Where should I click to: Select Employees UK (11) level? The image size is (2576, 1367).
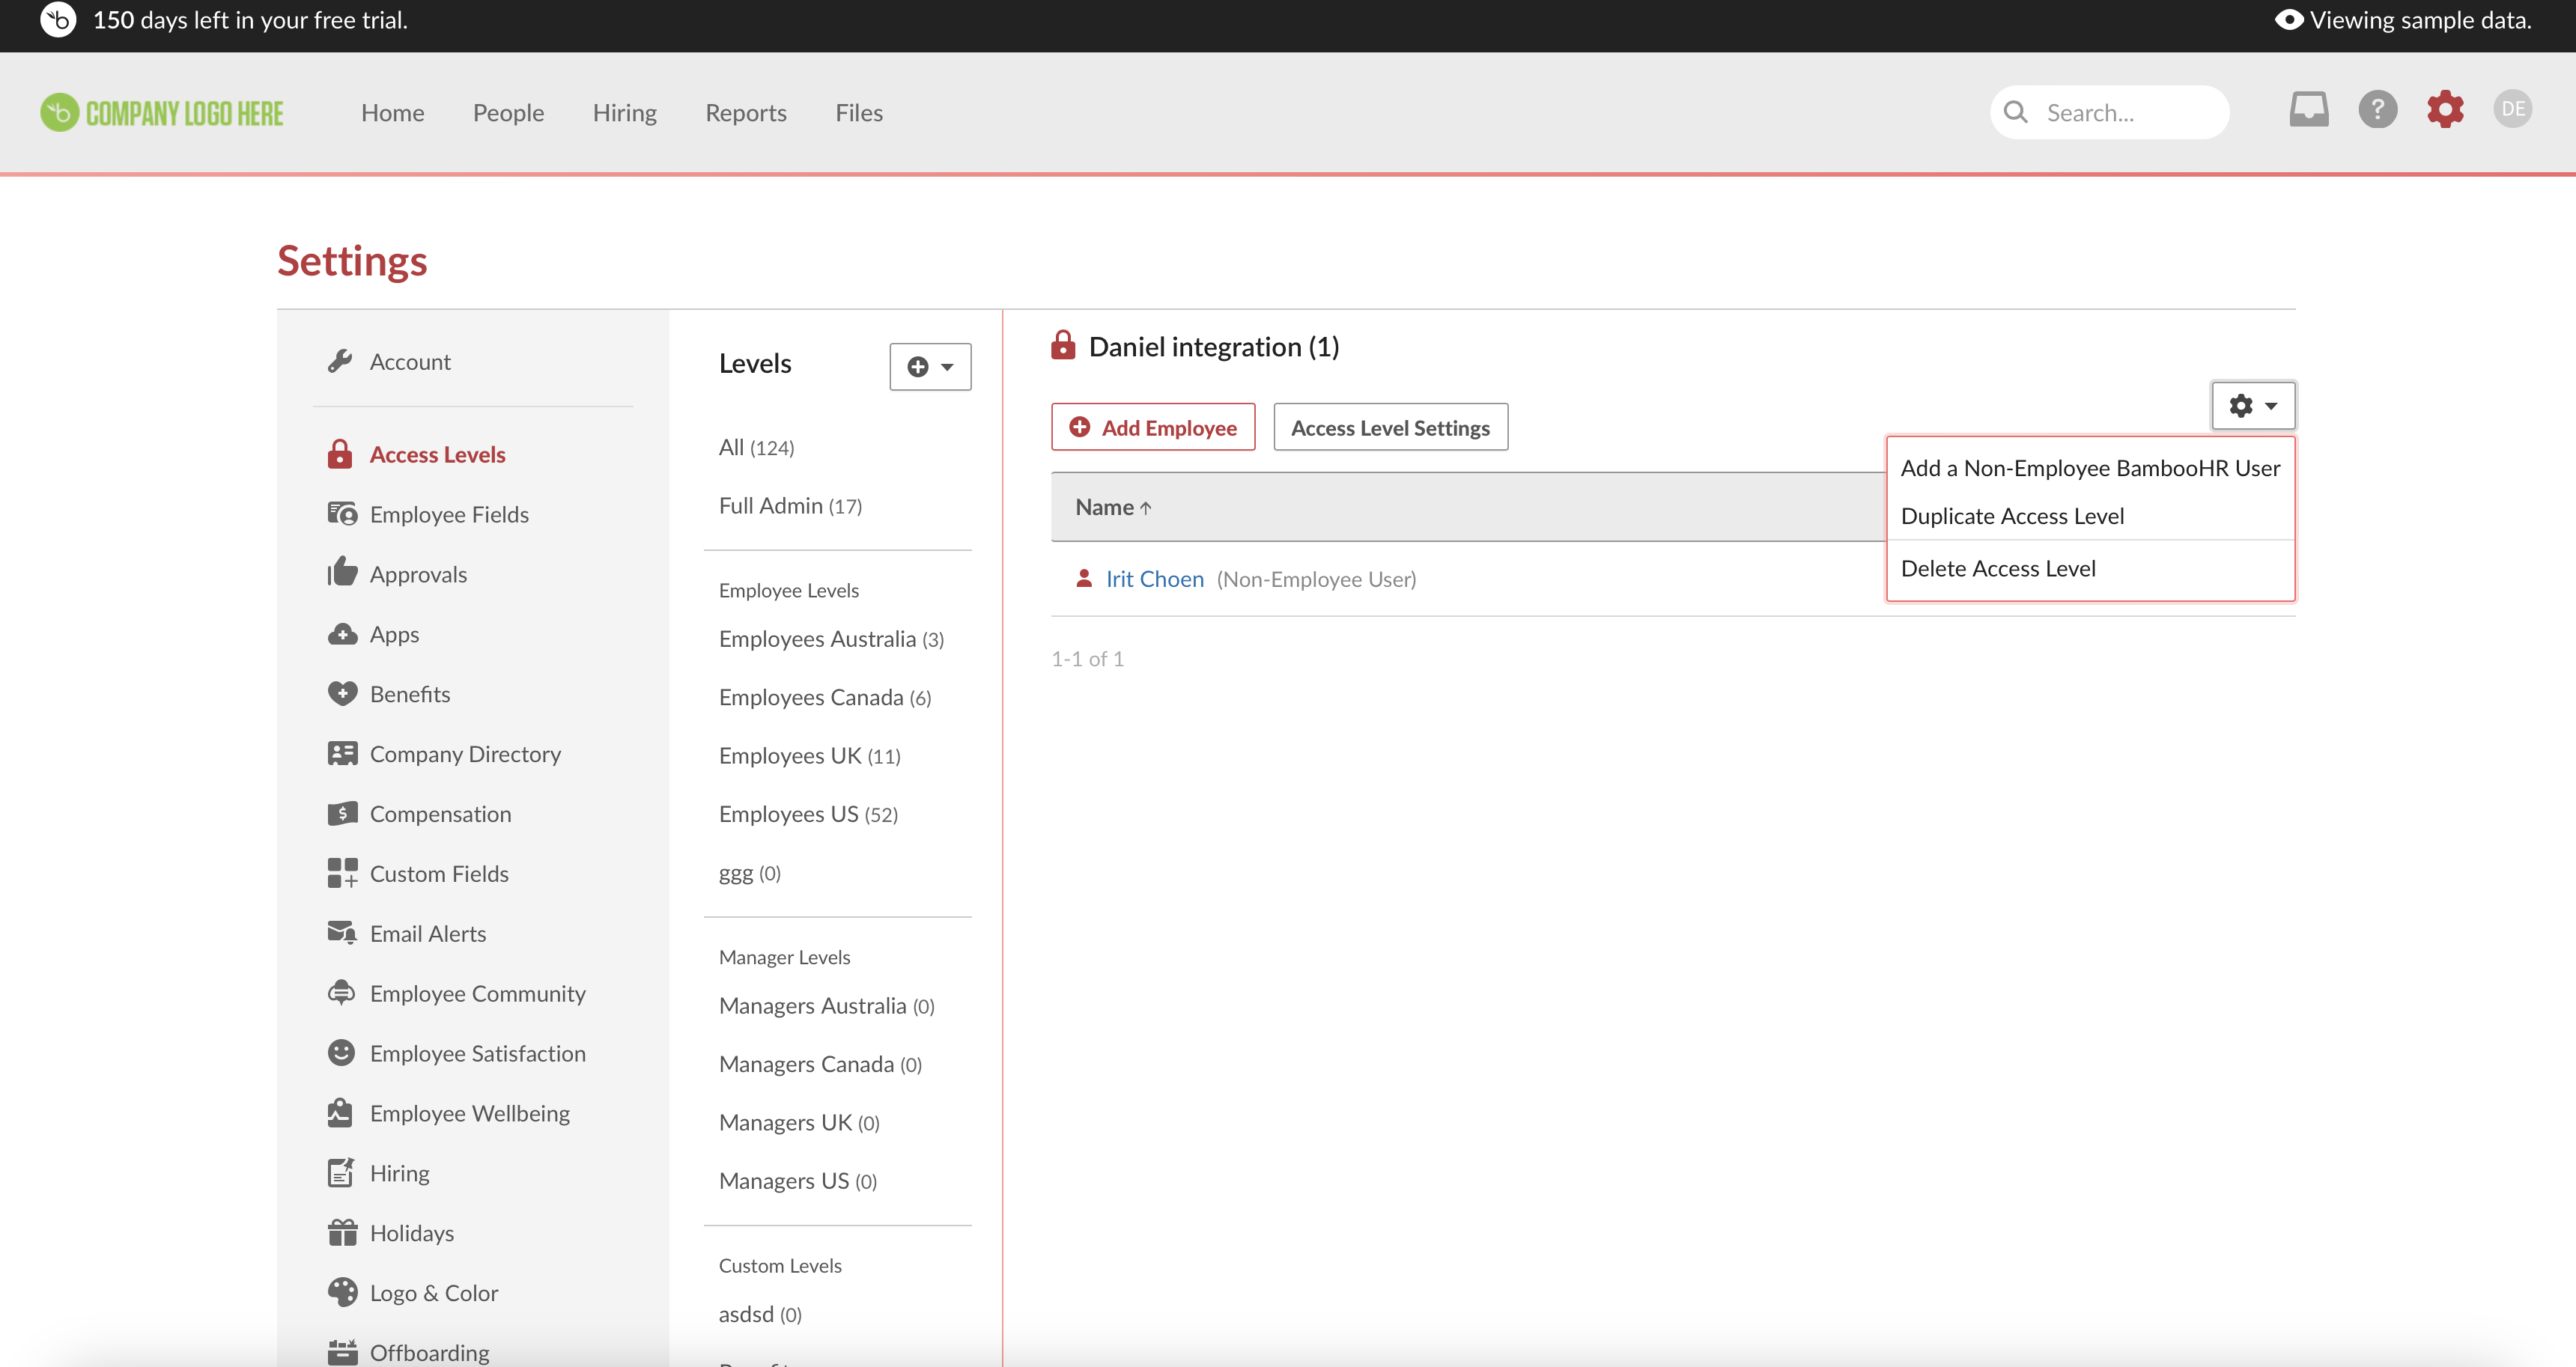[809, 756]
